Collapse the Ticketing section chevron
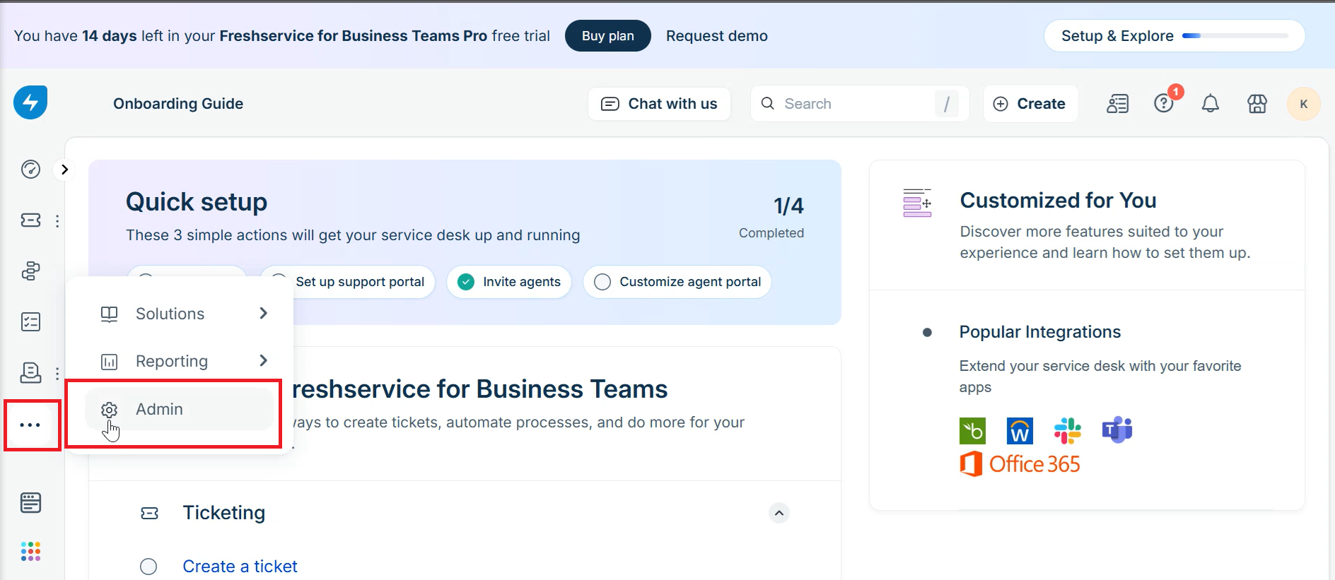 coord(779,513)
